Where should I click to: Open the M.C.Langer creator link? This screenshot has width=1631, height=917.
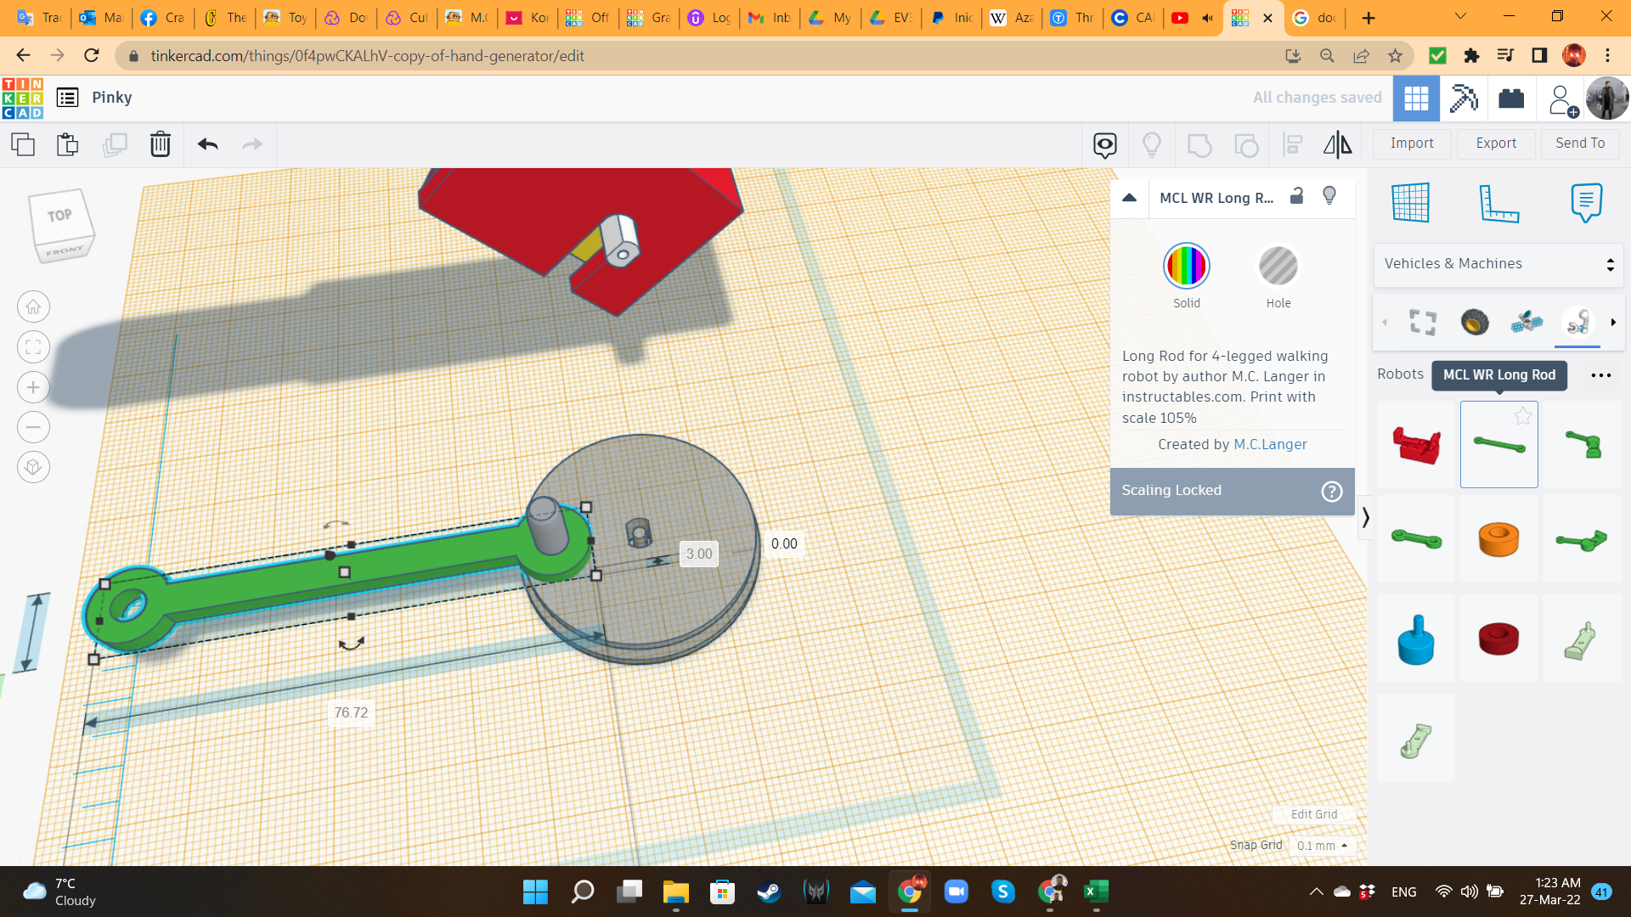pos(1269,444)
